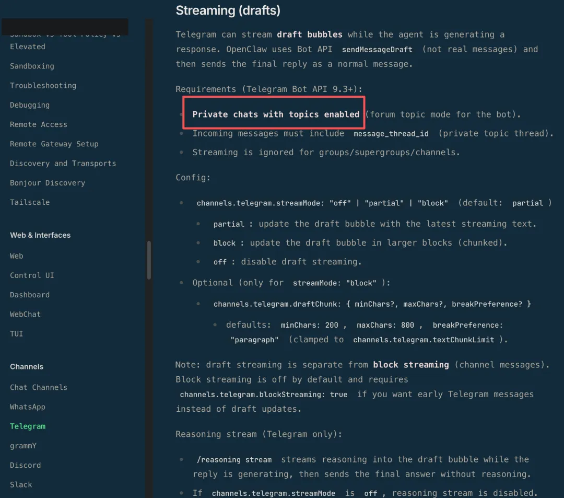Click 'Requirements (Telegram Bot API 9.3+):' text
The image size is (564, 498).
coord(269,89)
